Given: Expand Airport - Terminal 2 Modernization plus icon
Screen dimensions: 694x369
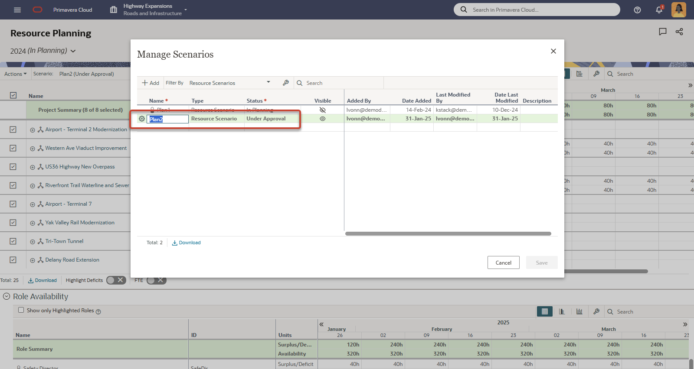Looking at the screenshot, I should (33, 130).
